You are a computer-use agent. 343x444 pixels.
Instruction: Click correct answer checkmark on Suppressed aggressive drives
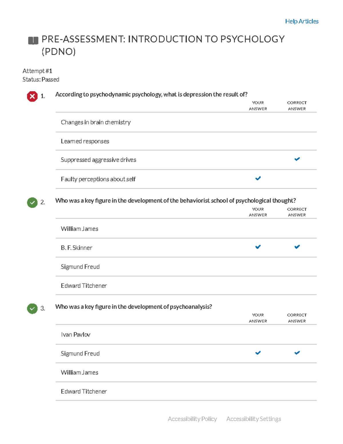(297, 159)
